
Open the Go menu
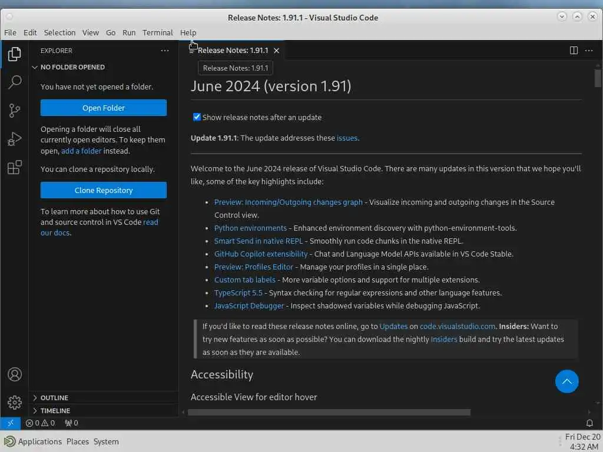point(111,33)
